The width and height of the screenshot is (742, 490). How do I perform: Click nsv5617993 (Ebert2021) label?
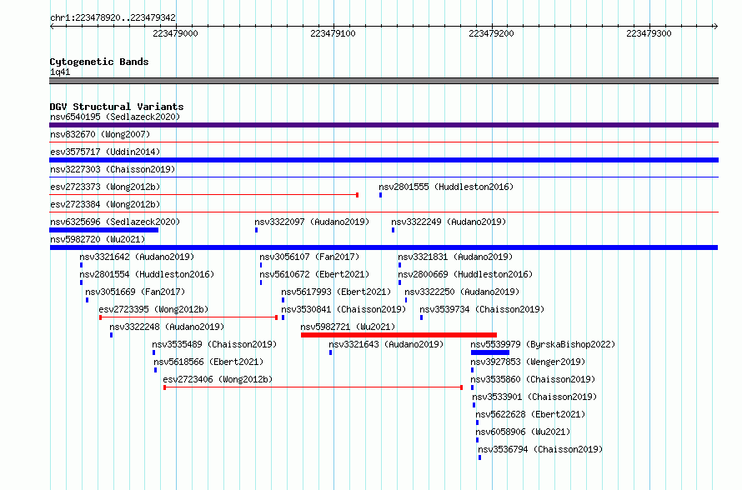(337, 292)
